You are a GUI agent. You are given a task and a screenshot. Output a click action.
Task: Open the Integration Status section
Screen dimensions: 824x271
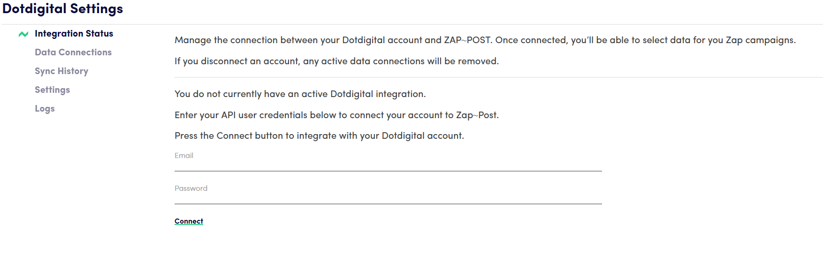click(74, 34)
